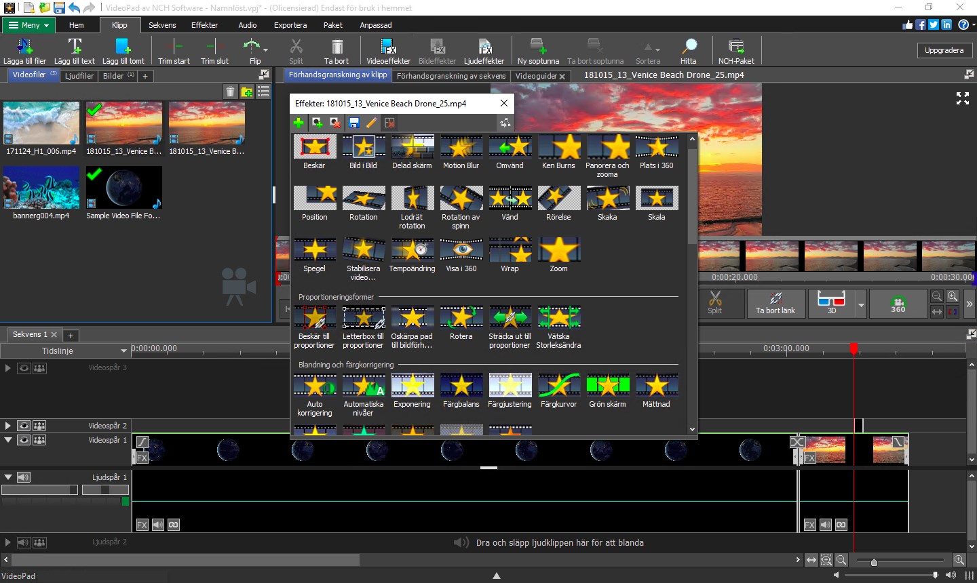The image size is (977, 583).
Task: Apply the Beskär crop effect
Action: click(x=314, y=152)
